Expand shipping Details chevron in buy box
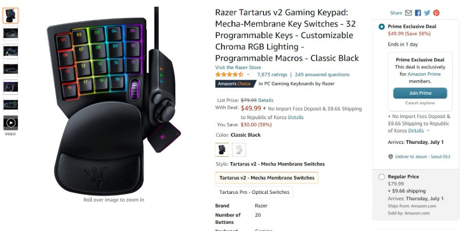The width and height of the screenshot is (464, 231). pos(428,130)
